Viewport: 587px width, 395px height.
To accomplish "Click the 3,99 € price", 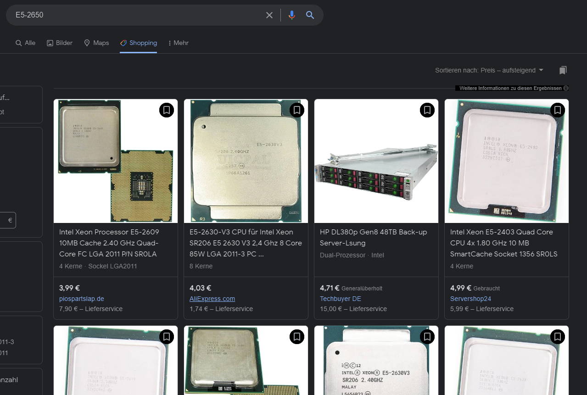I will (70, 288).
